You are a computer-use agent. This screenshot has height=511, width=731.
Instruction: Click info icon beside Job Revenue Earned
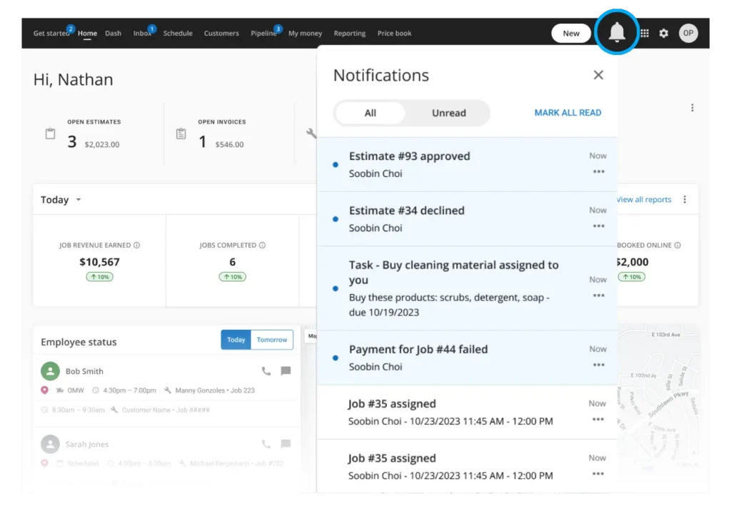(137, 246)
